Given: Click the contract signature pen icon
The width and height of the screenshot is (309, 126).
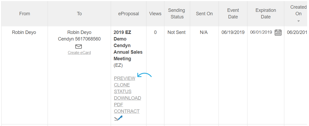Looking at the screenshot, I should pos(118,118).
